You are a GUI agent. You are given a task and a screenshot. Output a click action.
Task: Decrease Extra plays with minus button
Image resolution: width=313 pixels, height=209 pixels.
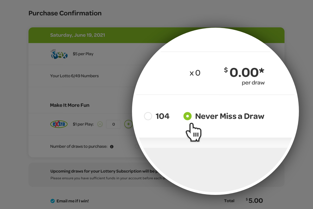click(x=100, y=124)
